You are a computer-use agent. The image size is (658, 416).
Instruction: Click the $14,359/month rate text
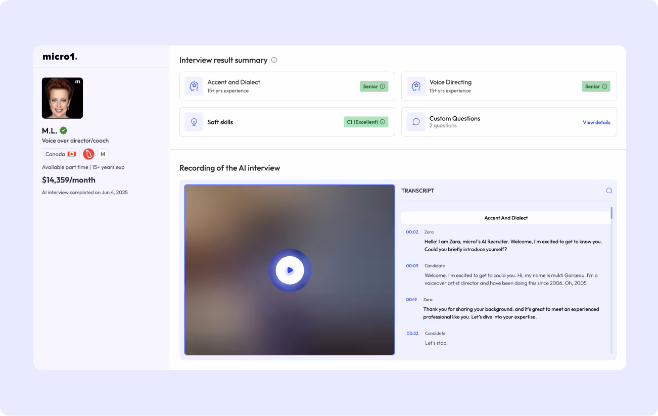pyautogui.click(x=69, y=180)
